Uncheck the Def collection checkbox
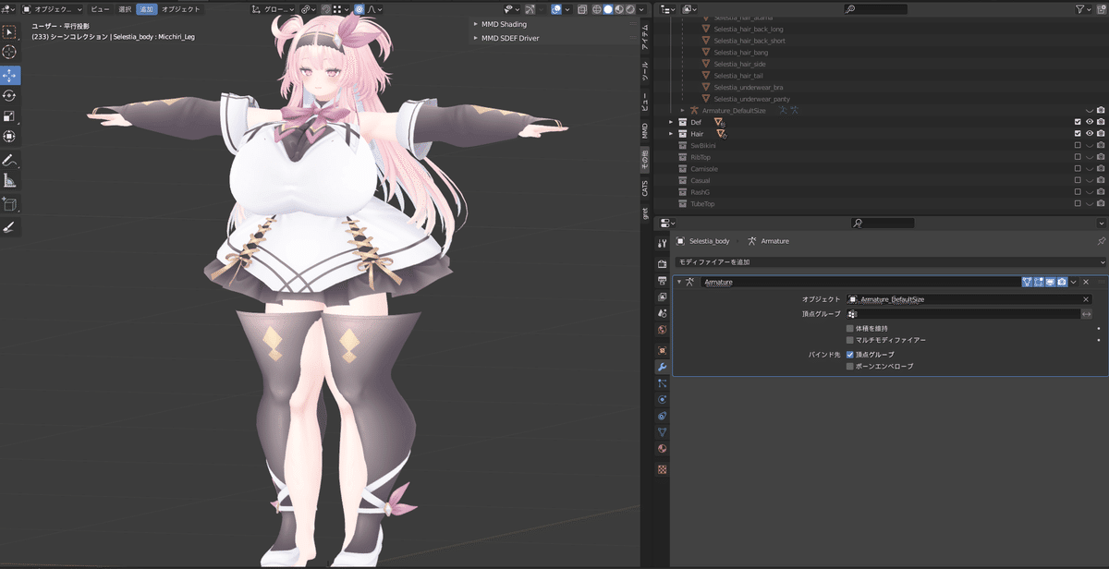 coord(1078,122)
